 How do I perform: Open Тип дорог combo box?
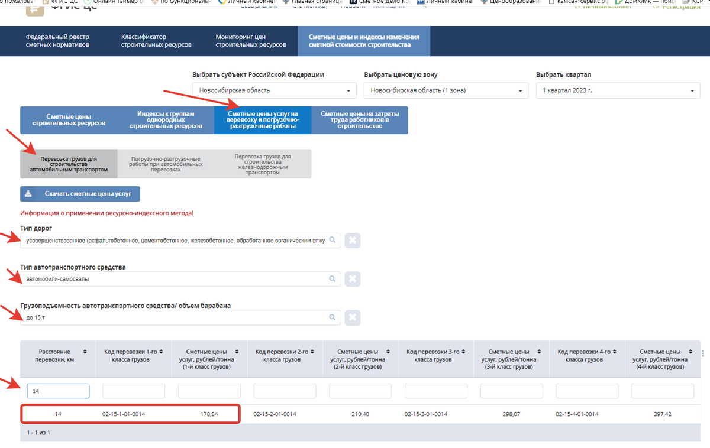coord(180,241)
